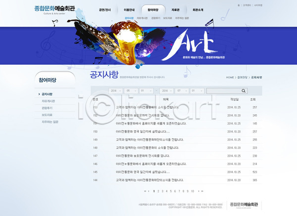Select 보도자료 in the left sidebar
The height and width of the screenshot is (216, 297).
(48, 115)
